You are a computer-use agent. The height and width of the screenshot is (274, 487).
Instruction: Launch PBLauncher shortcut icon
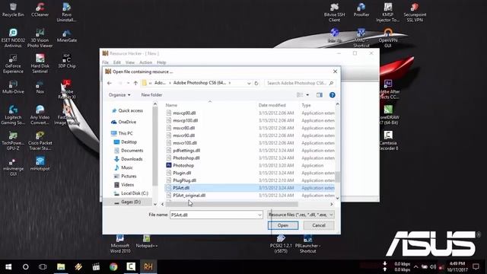[307, 244]
